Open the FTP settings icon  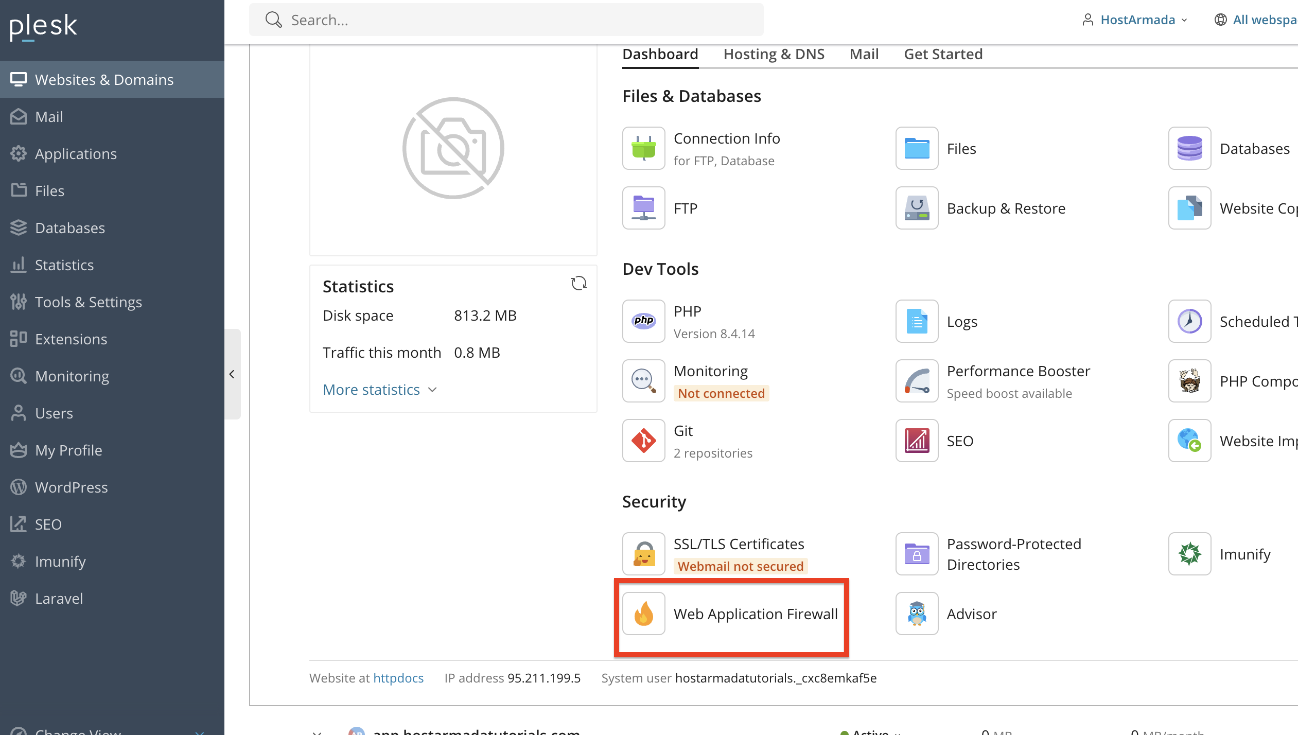pos(643,208)
